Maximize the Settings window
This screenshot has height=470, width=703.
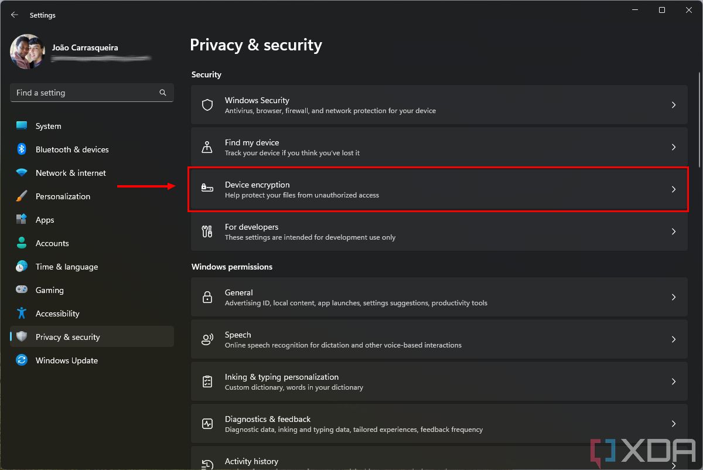coord(662,10)
